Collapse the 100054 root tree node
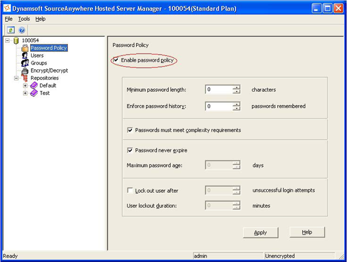This screenshot has width=347, height=262. (7, 40)
